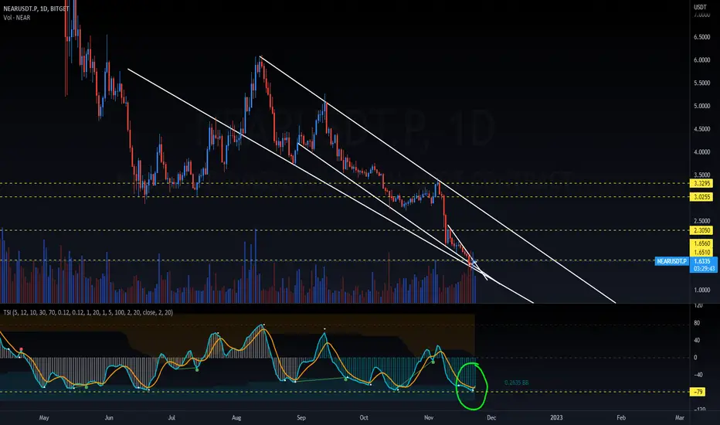Click the 3.5000 price axis label

(x=701, y=175)
